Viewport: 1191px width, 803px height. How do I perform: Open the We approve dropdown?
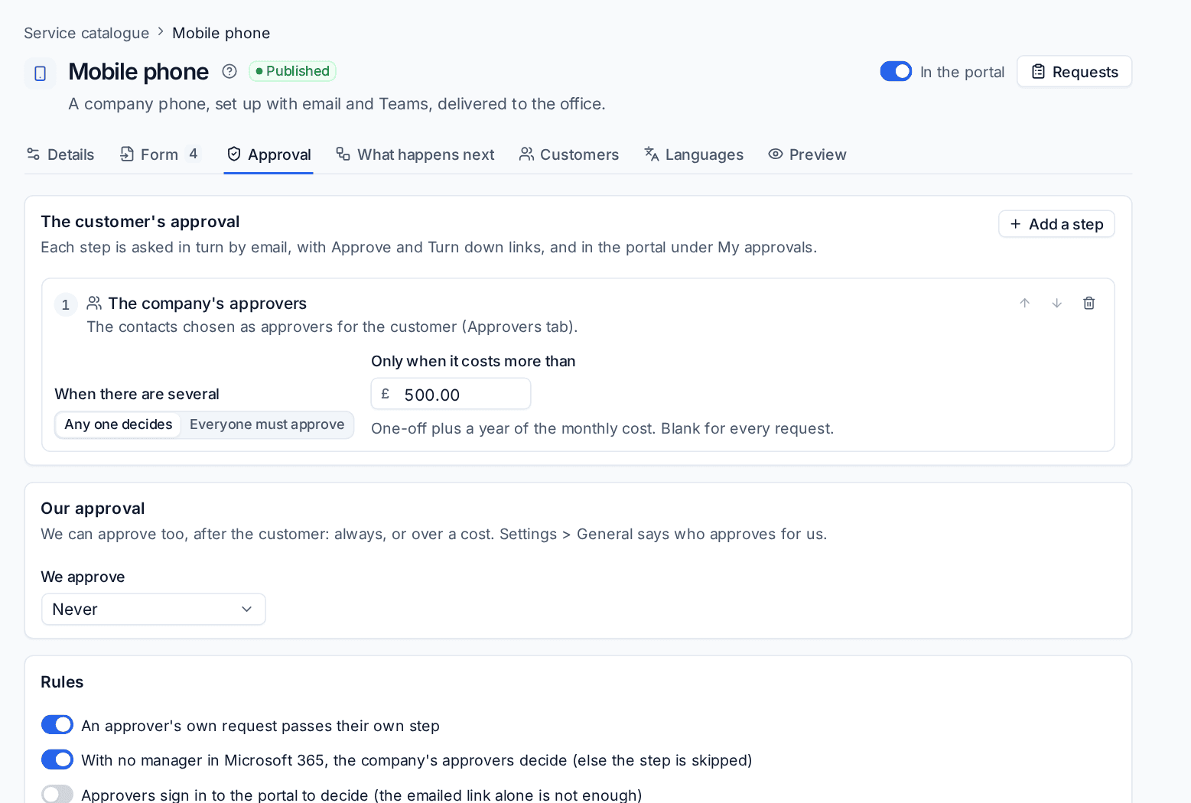pos(154,610)
